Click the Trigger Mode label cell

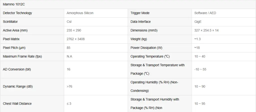140,13
